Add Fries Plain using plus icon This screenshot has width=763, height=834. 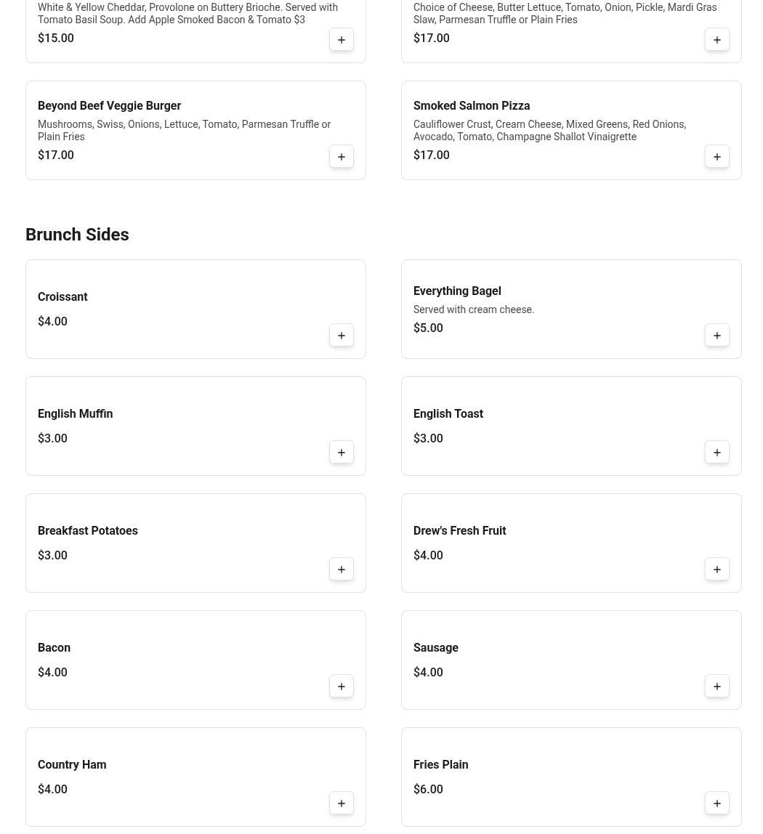(x=717, y=803)
